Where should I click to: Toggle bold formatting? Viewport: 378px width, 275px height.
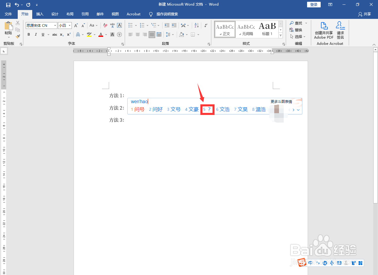pyautogui.click(x=28, y=34)
